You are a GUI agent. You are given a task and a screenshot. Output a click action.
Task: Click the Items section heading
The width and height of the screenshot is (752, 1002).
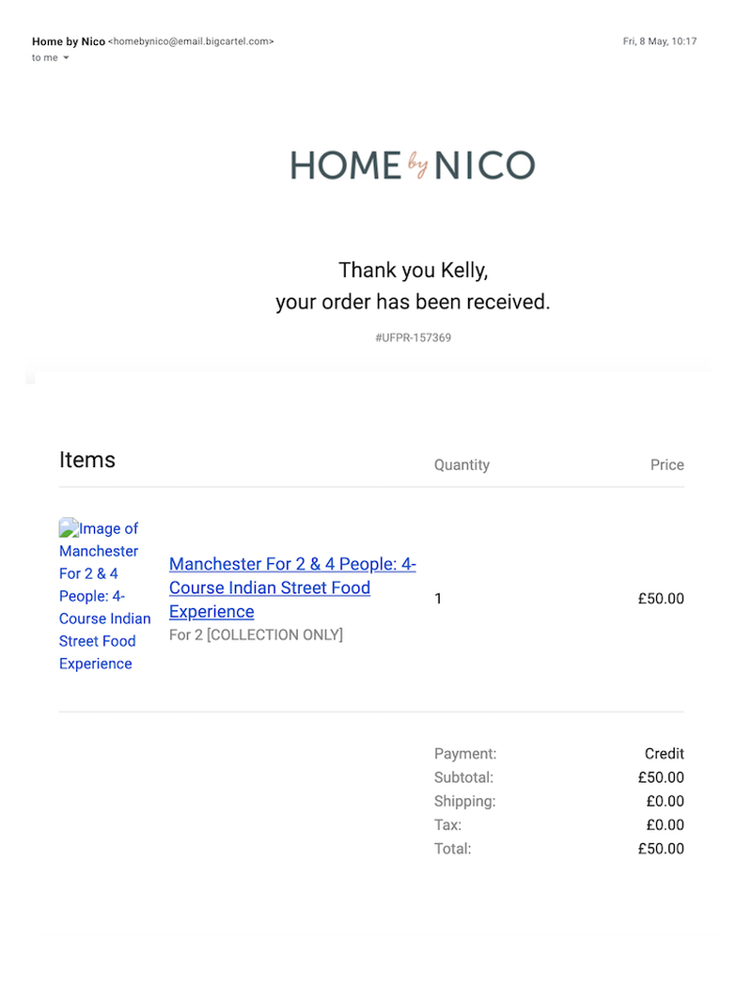click(87, 460)
